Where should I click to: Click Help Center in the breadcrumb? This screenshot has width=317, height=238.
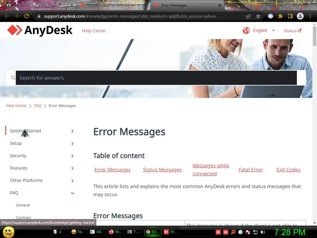16,105
